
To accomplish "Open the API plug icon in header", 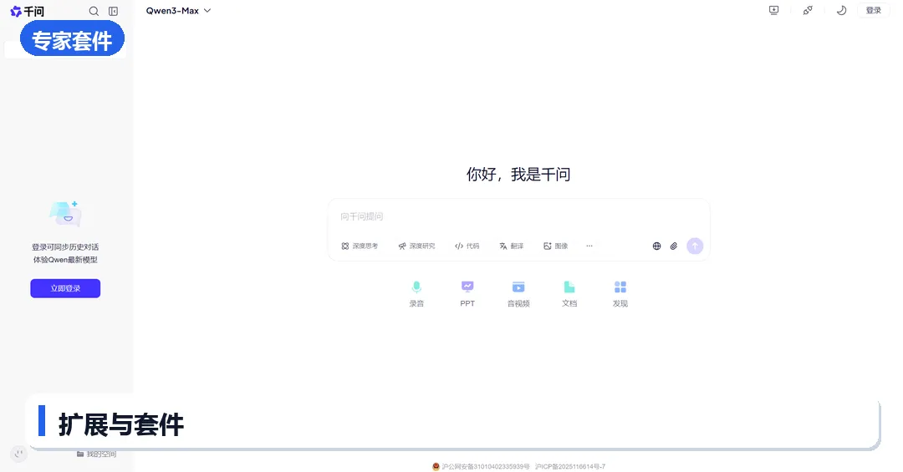I will 808,10.
